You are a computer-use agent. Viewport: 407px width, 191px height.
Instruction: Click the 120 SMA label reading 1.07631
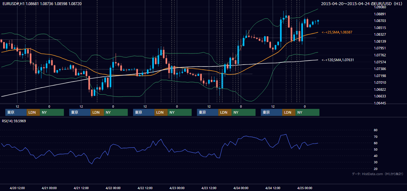coord(338,60)
